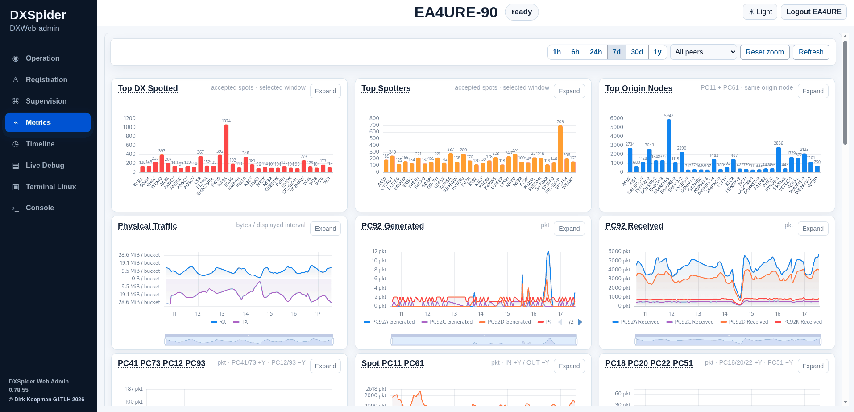The width and height of the screenshot is (854, 412).
Task: Select the 7d time range
Action: [x=616, y=52]
